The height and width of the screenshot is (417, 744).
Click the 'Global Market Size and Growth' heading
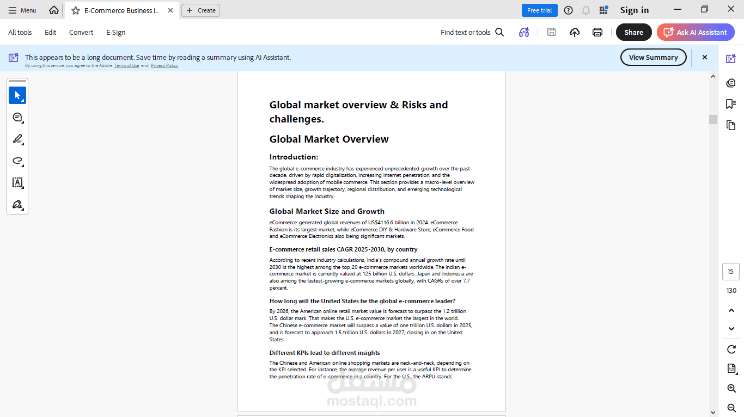(x=327, y=211)
